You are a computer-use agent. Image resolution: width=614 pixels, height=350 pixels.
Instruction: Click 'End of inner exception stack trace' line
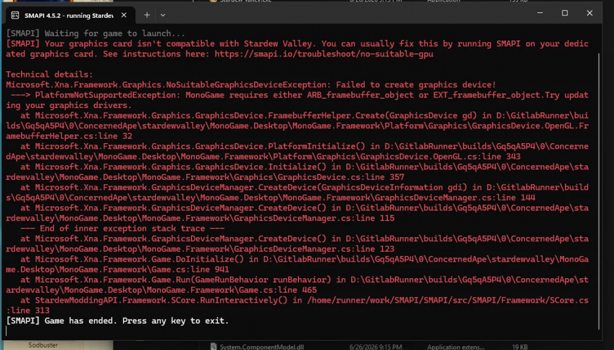pos(122,228)
